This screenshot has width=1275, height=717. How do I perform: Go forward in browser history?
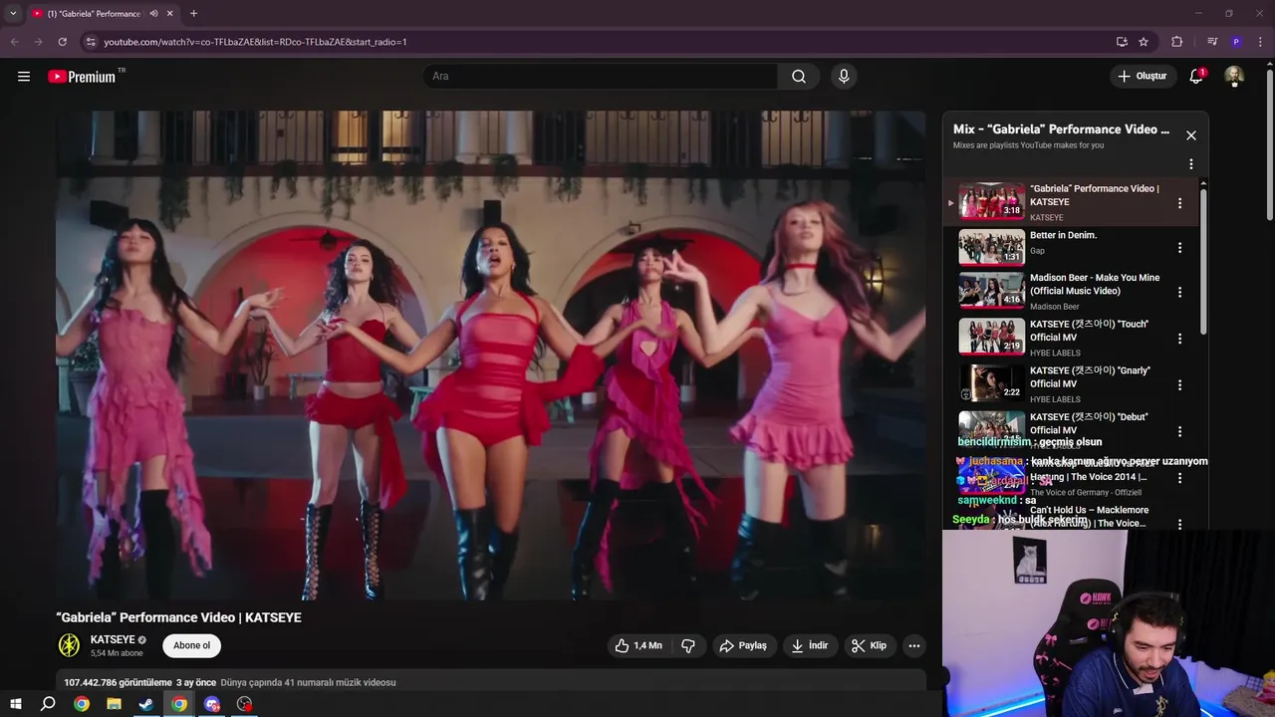coord(38,42)
